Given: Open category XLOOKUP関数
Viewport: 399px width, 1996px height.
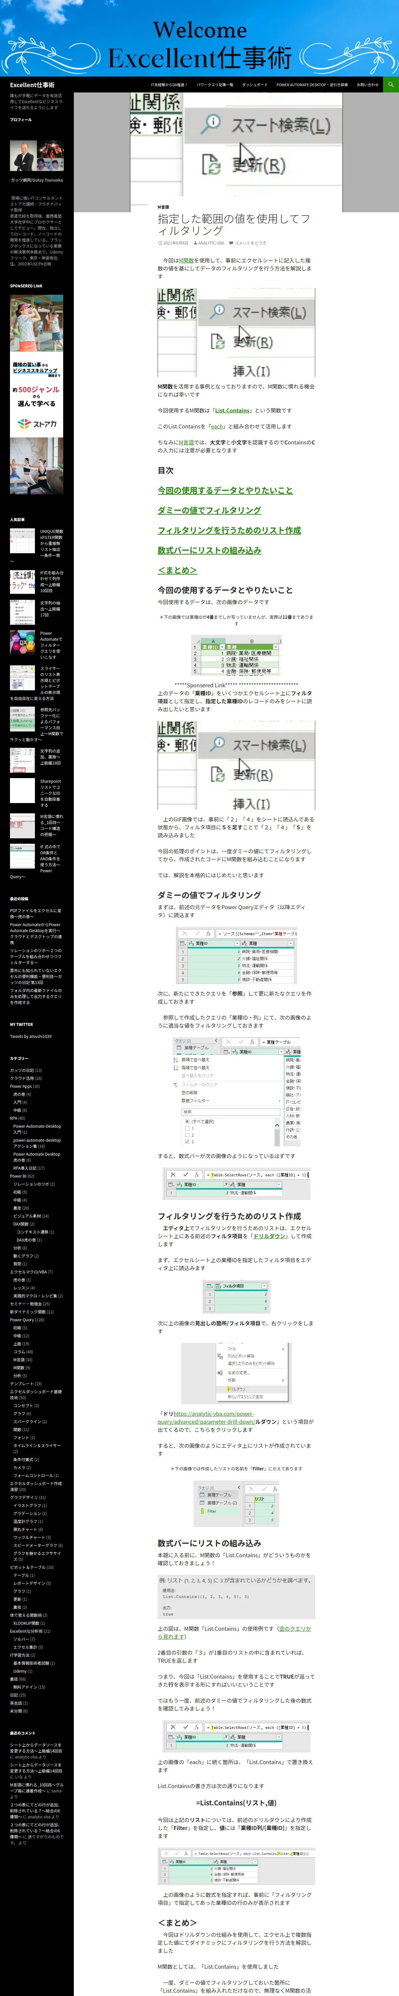Looking at the screenshot, I should (x=26, y=1623).
